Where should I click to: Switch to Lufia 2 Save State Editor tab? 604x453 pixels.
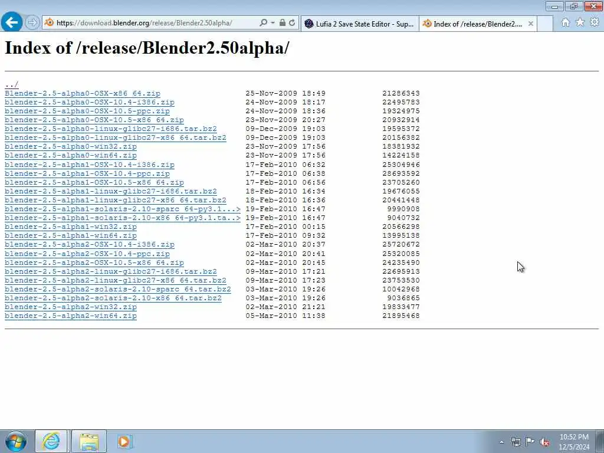pos(359,24)
